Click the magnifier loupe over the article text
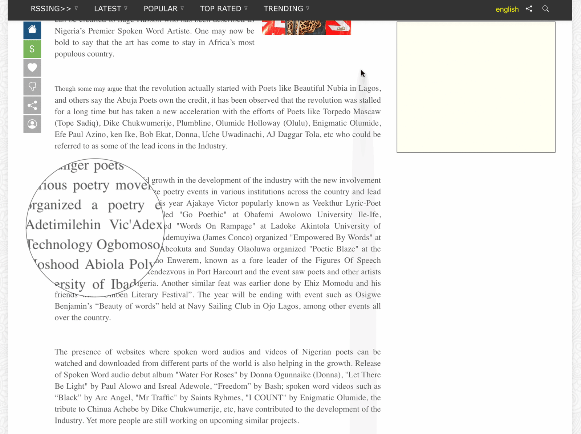 coord(94,227)
